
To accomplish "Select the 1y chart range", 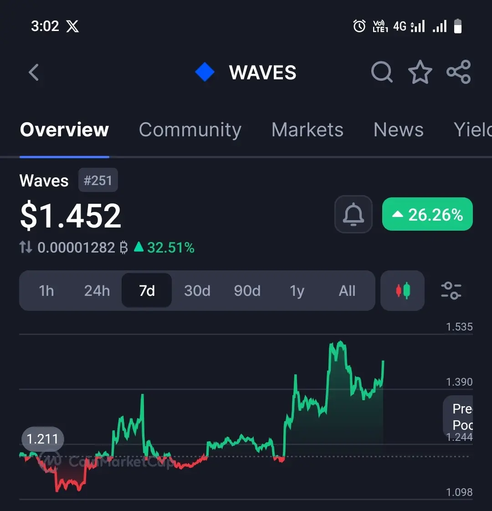I will click(x=297, y=291).
